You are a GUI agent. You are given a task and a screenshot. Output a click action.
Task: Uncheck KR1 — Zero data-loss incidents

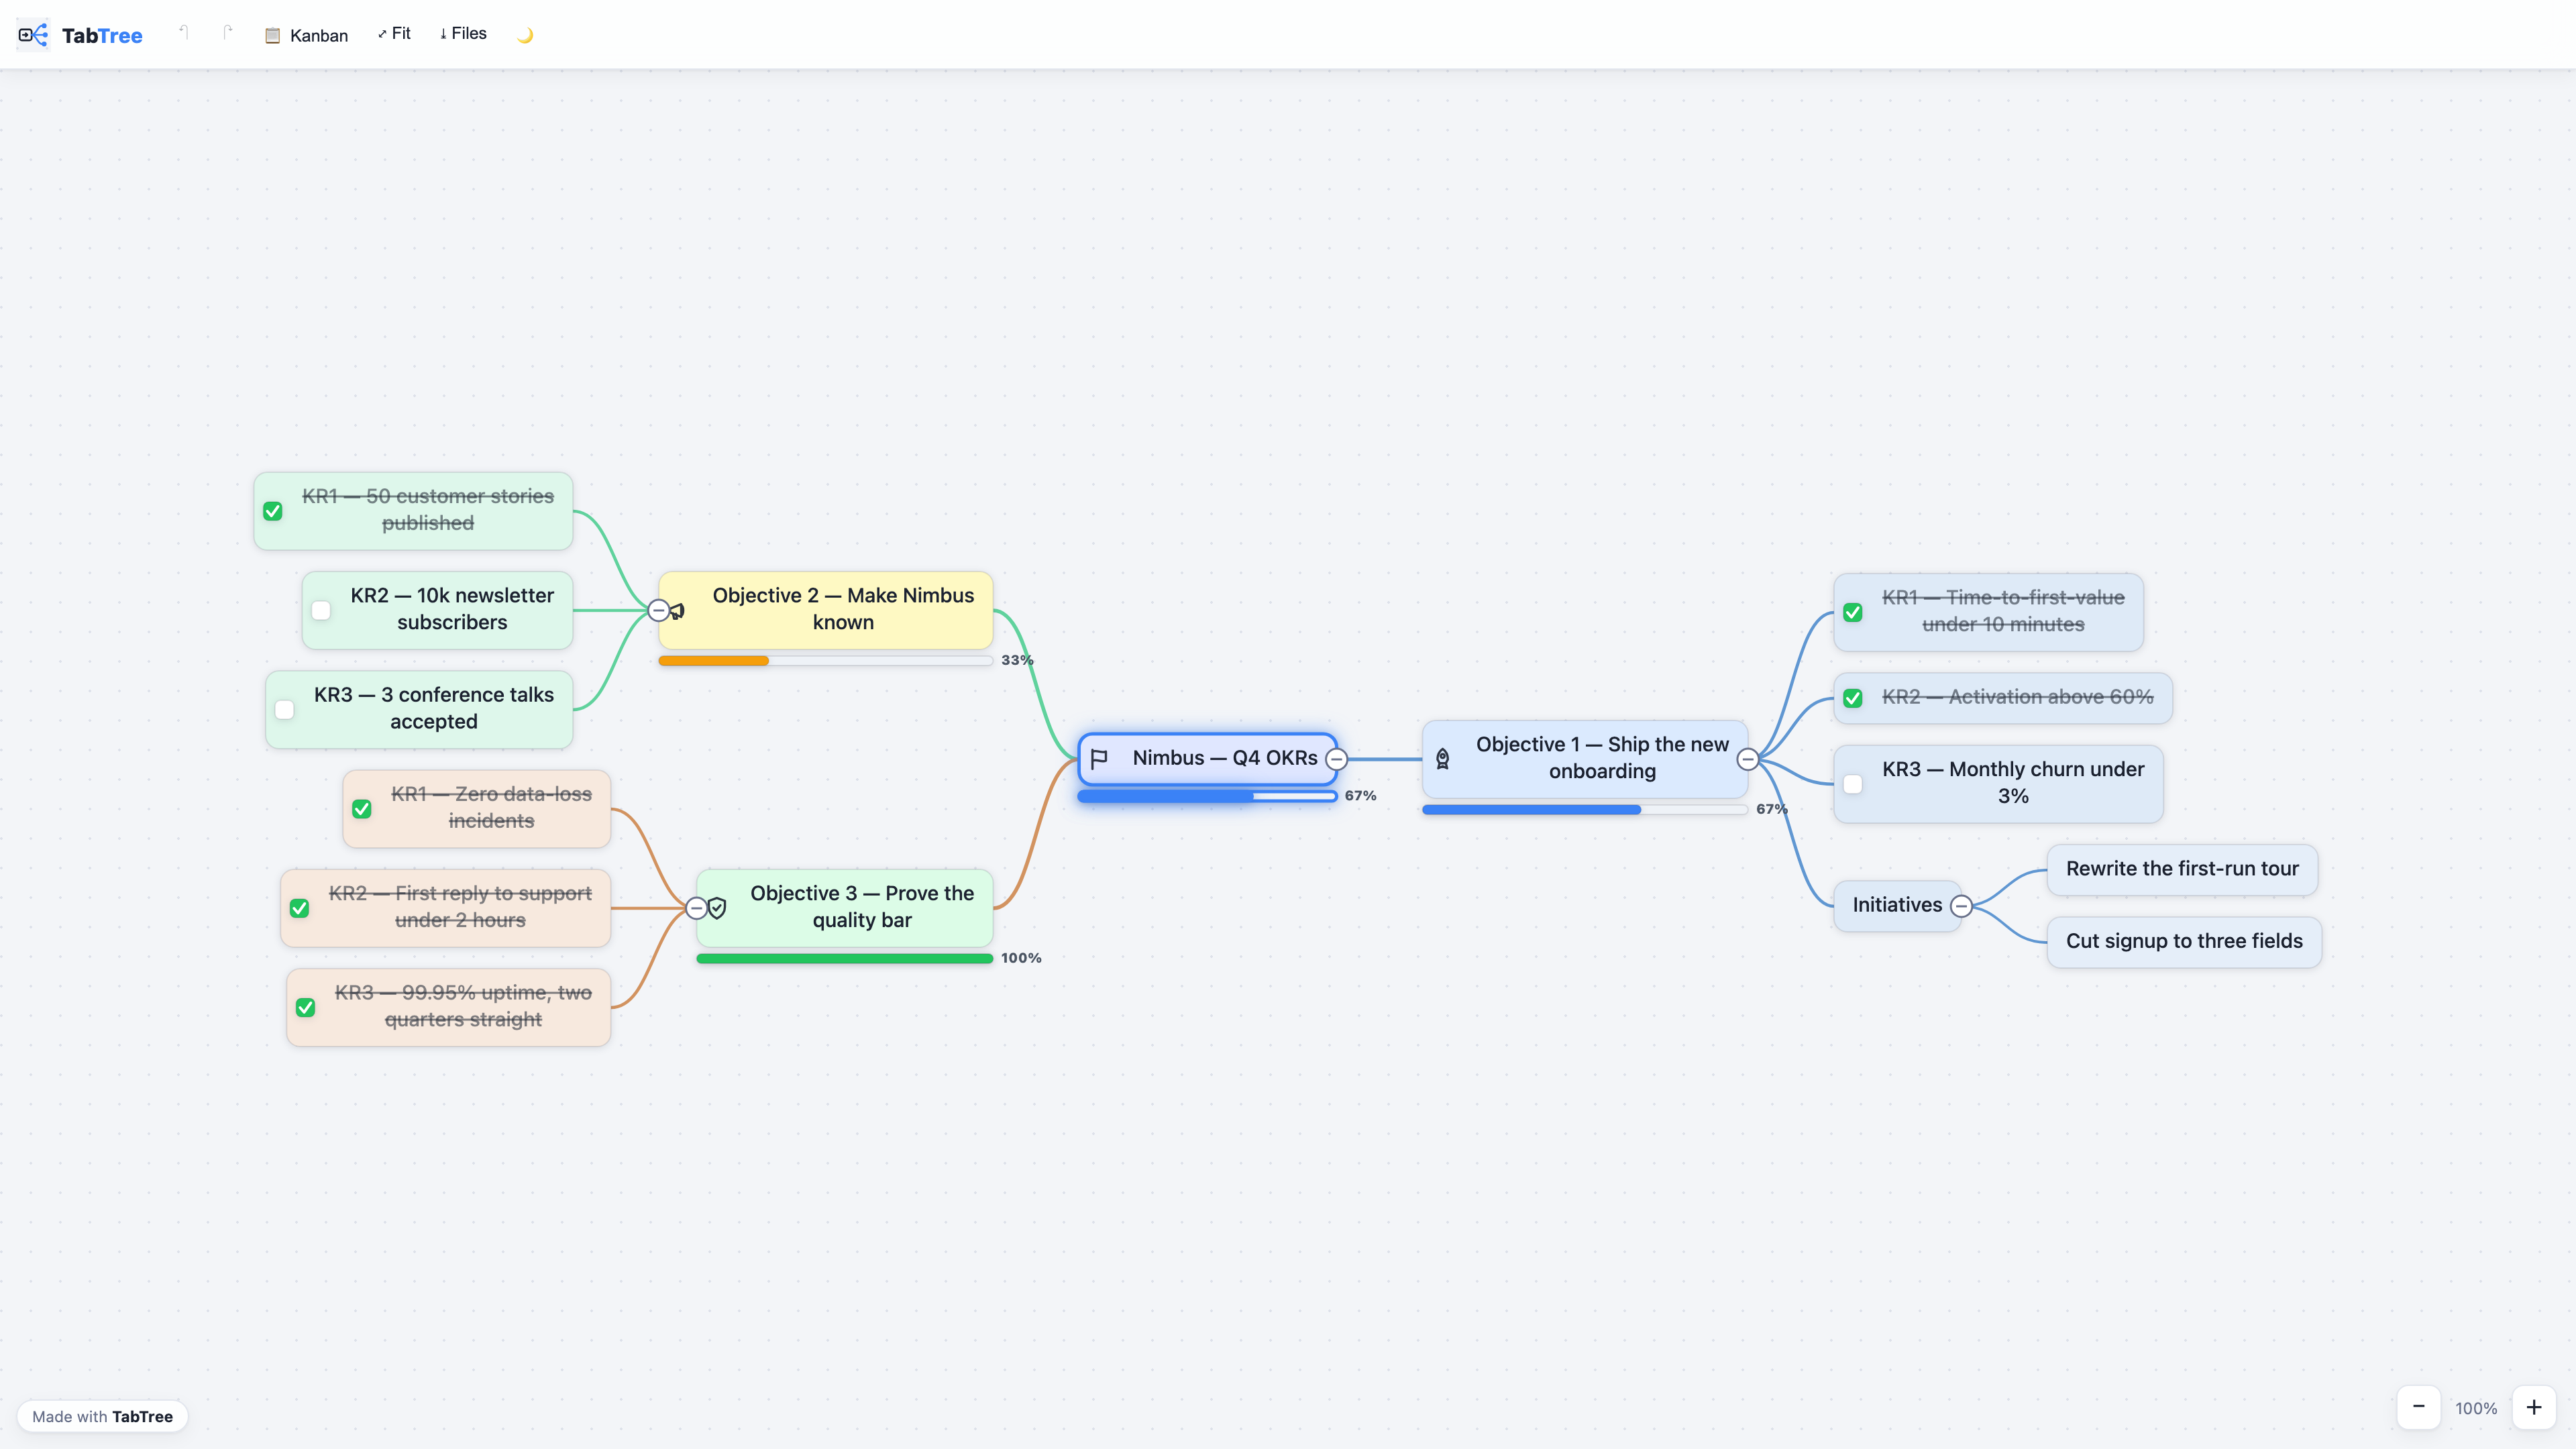[362, 808]
